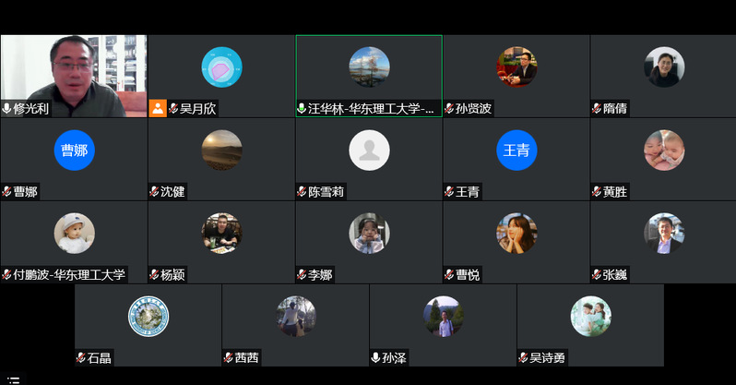Click the muted mic icon beside 王青's name label
This screenshot has height=385, width=736.
pos(449,192)
